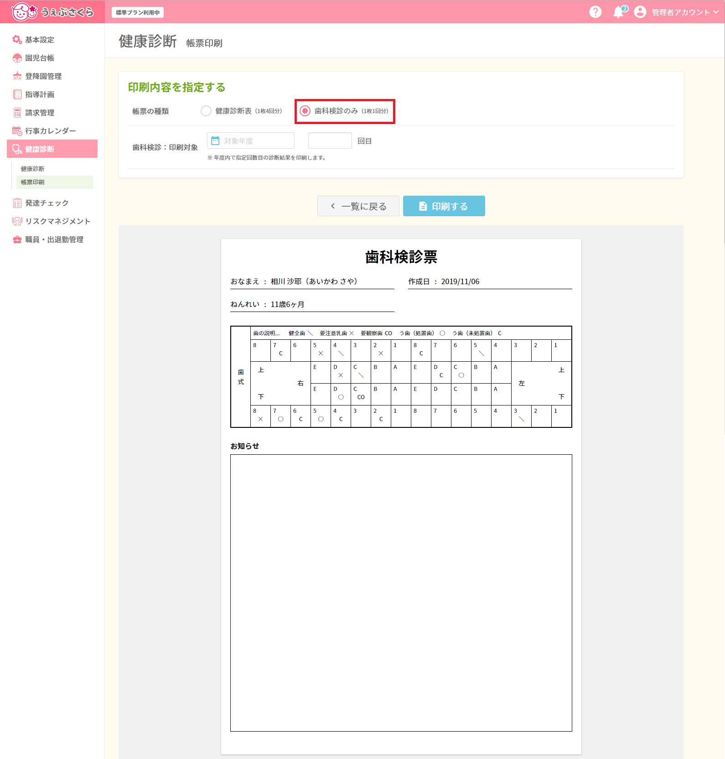Click the 行事カレンダー calendar icon
Viewport: 725px width, 759px height.
(17, 131)
